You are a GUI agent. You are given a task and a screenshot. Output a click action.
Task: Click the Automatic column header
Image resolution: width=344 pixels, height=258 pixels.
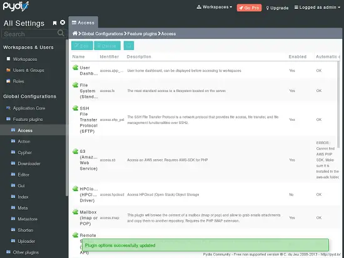[328, 56]
